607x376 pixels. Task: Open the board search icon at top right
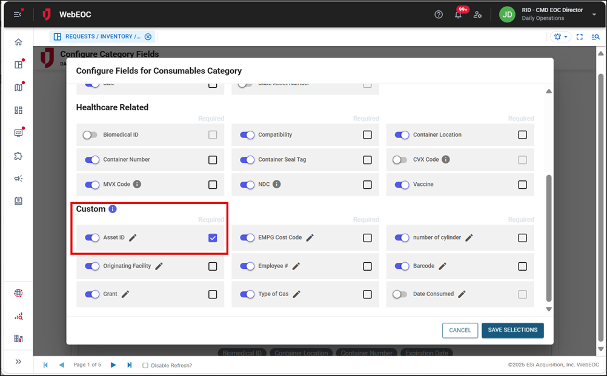click(595, 36)
